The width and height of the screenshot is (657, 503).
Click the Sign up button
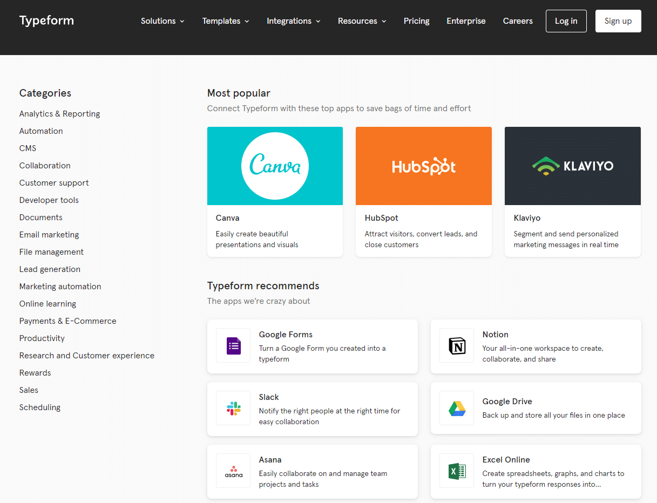pyautogui.click(x=618, y=21)
